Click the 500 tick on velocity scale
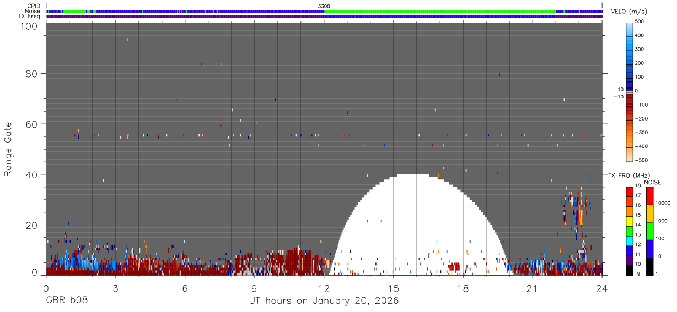This screenshot has height=312, width=677. pyautogui.click(x=640, y=22)
